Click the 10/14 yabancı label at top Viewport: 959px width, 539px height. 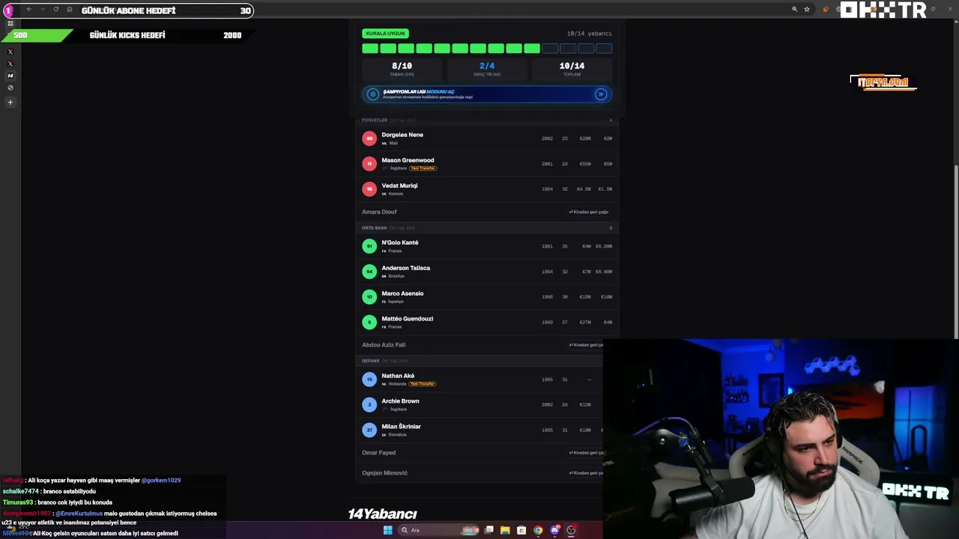[x=590, y=34]
